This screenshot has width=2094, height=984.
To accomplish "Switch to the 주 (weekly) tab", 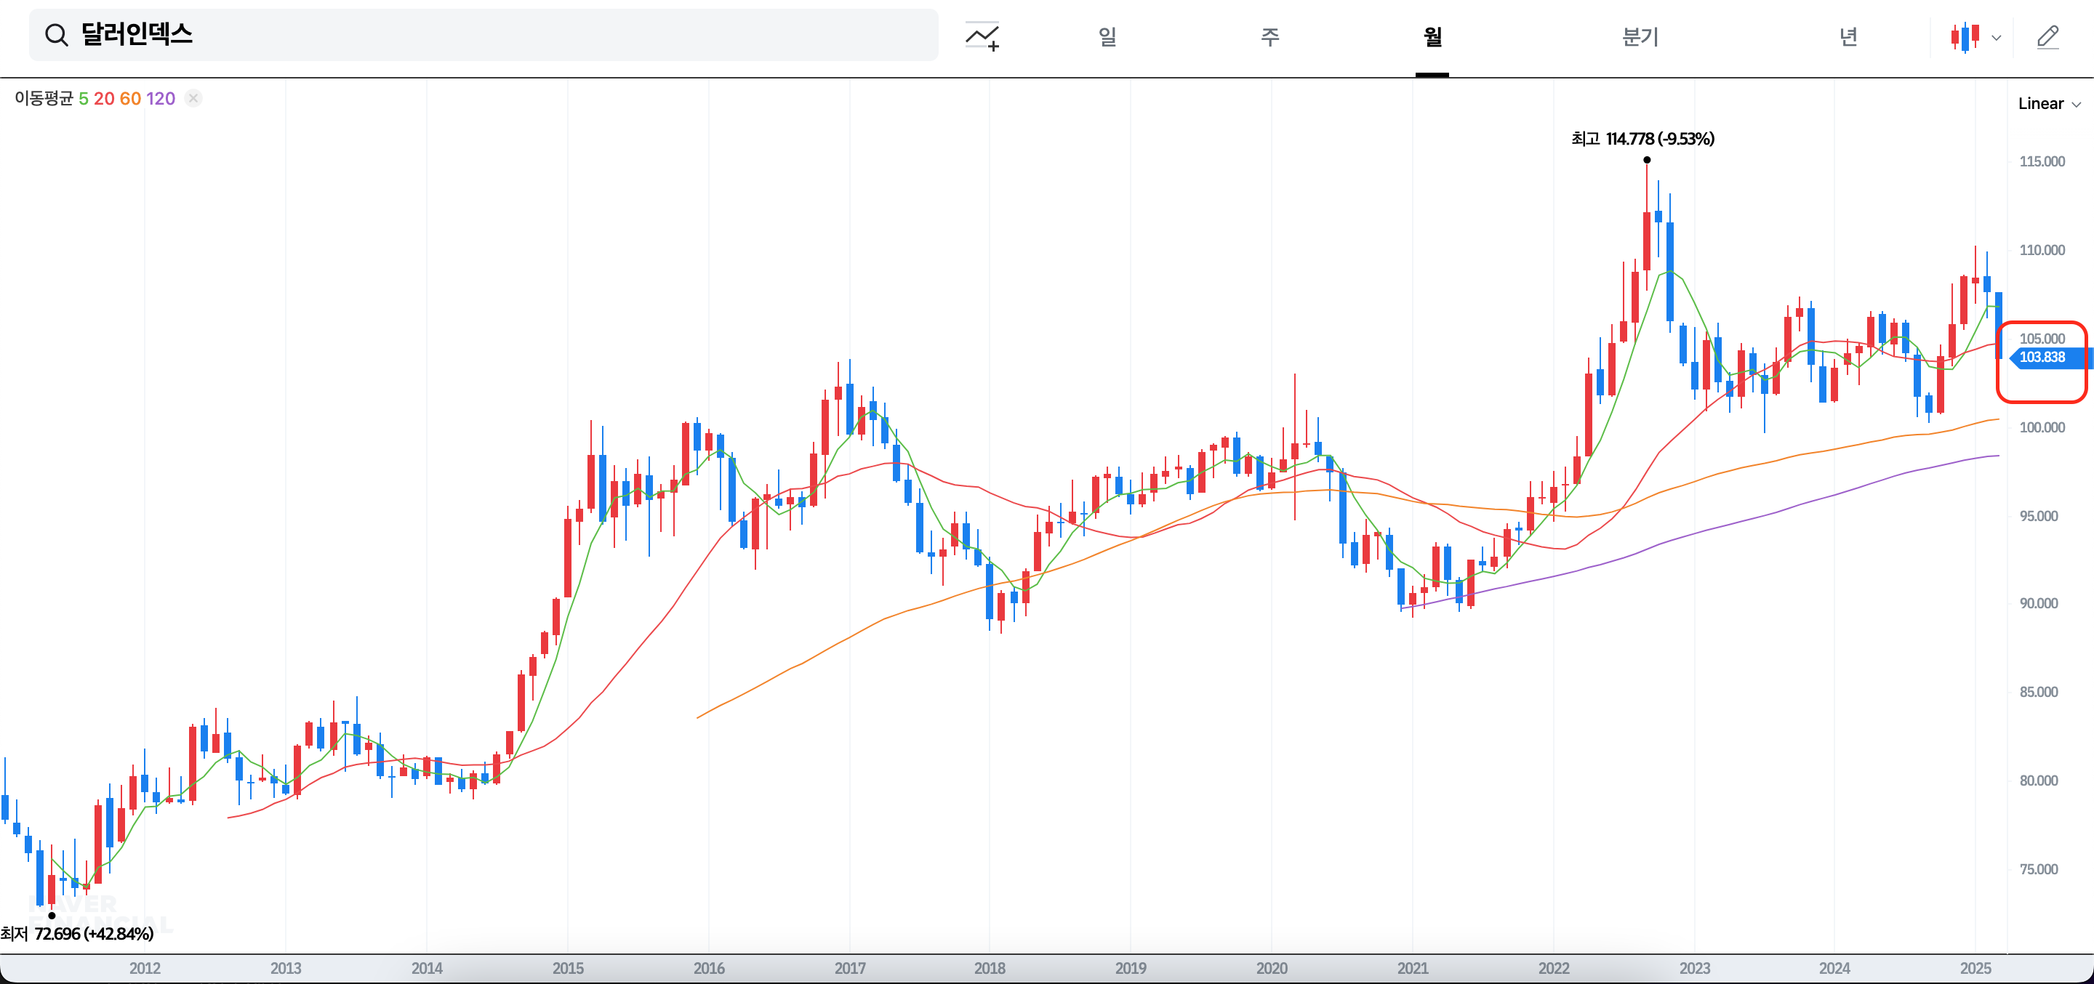I will (1269, 36).
